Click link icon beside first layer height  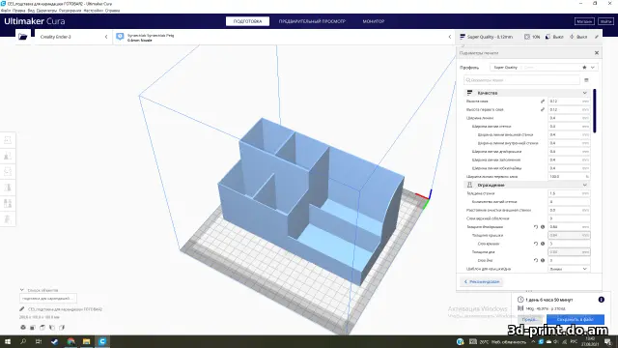tap(543, 109)
